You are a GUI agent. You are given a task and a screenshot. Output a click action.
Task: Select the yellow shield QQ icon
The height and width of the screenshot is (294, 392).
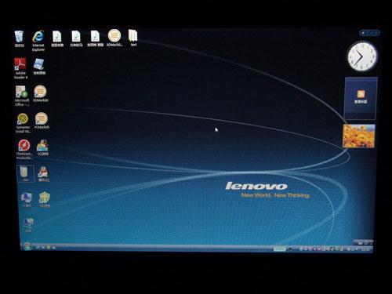(x=45, y=200)
